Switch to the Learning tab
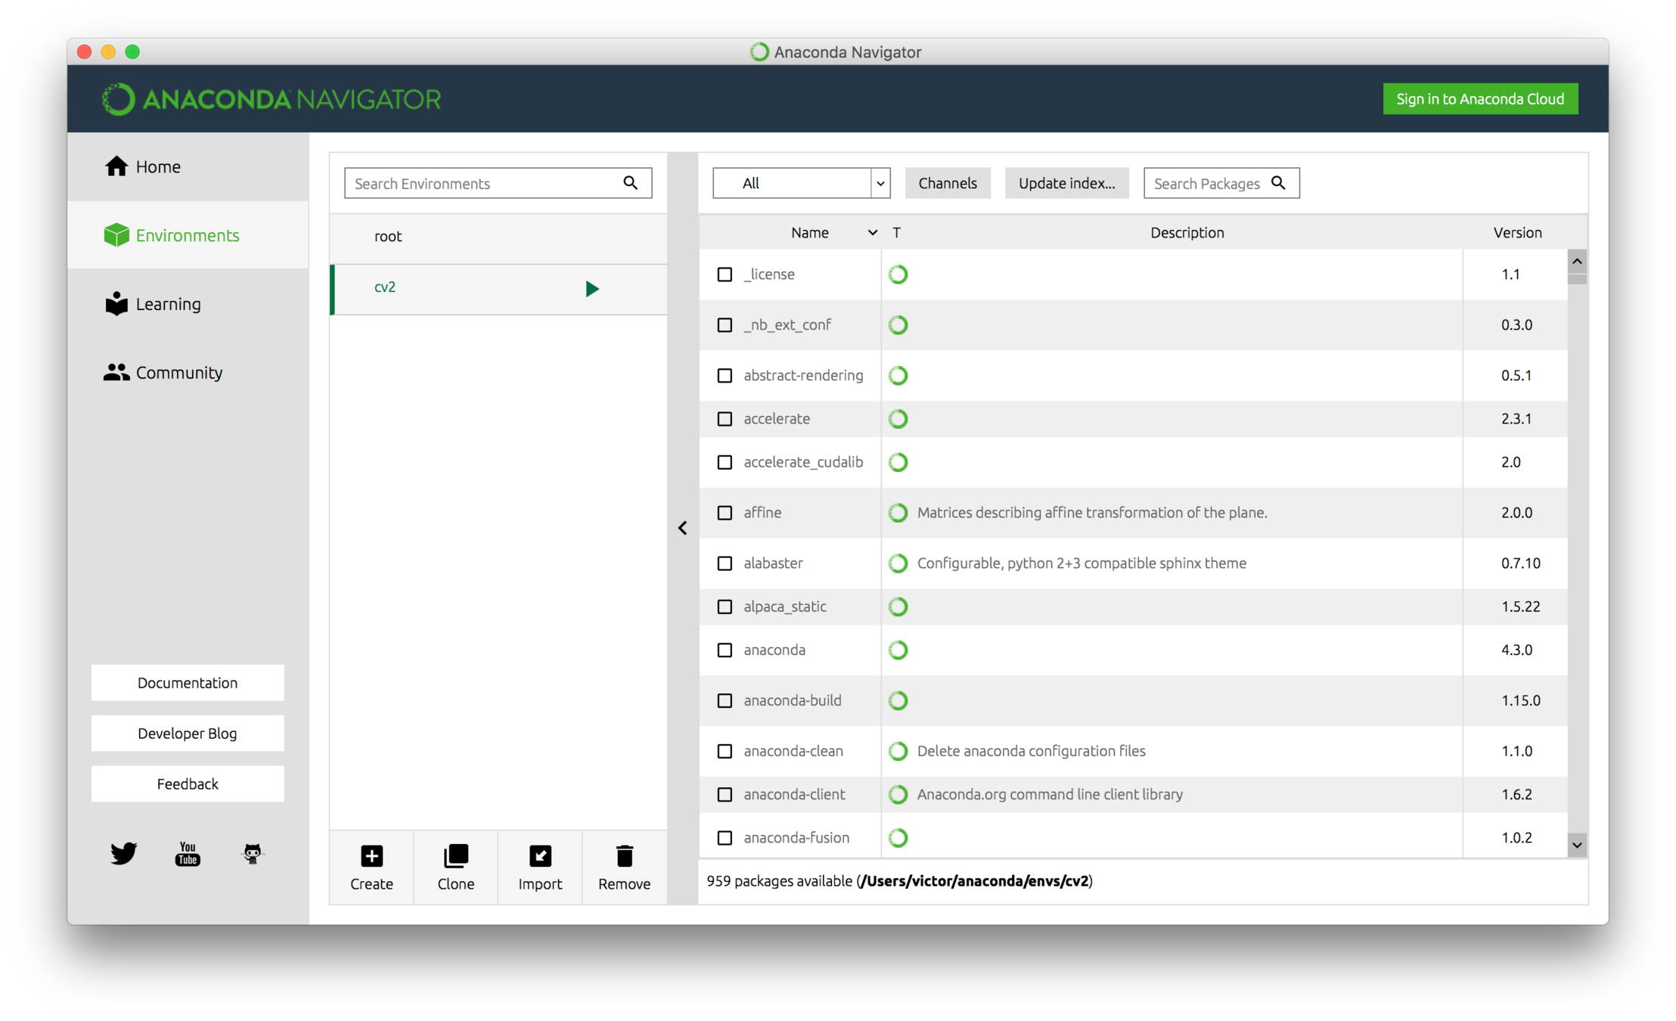This screenshot has height=1021, width=1676. 168,304
